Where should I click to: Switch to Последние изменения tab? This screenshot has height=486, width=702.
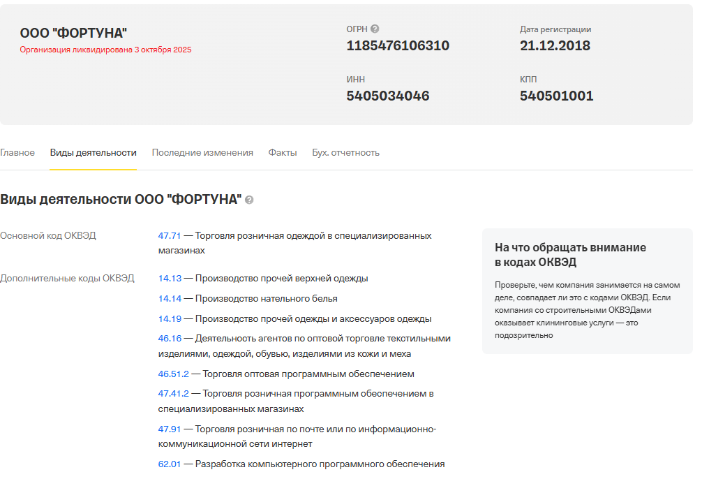tap(202, 153)
